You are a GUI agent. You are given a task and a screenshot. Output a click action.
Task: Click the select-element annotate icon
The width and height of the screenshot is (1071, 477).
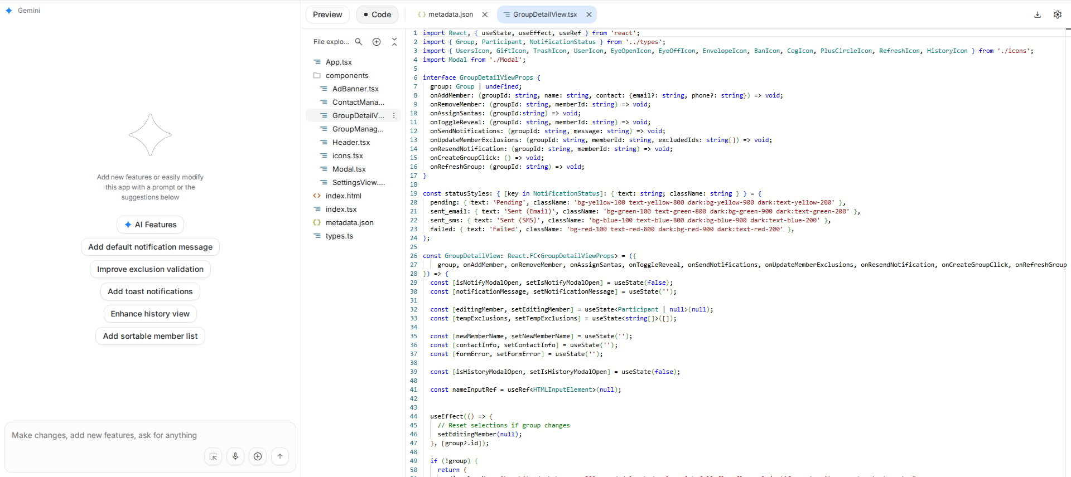(213, 456)
